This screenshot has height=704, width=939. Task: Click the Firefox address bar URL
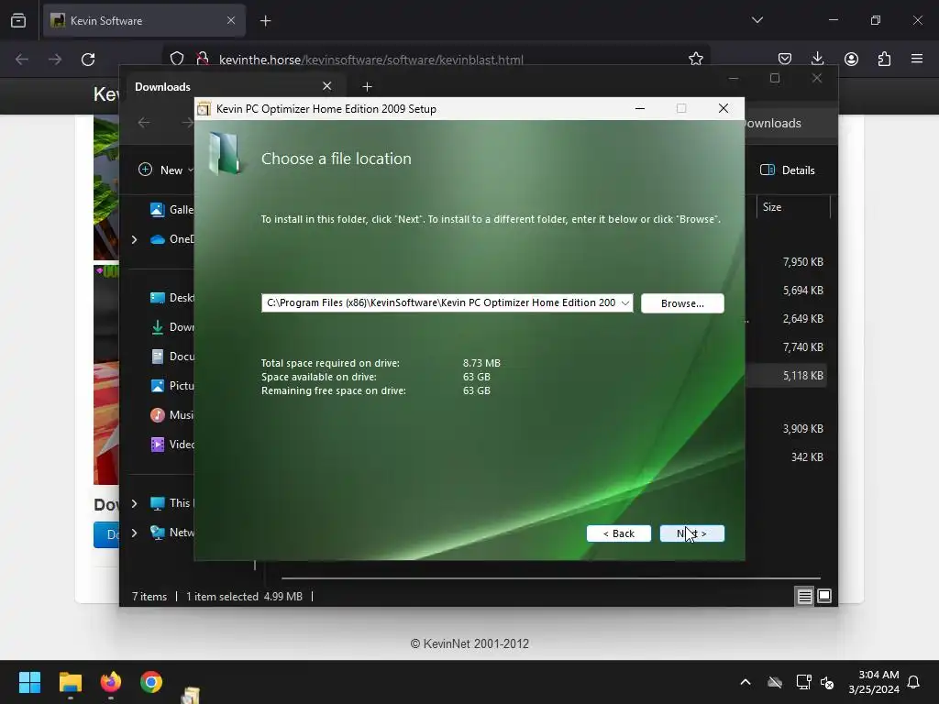pos(370,60)
